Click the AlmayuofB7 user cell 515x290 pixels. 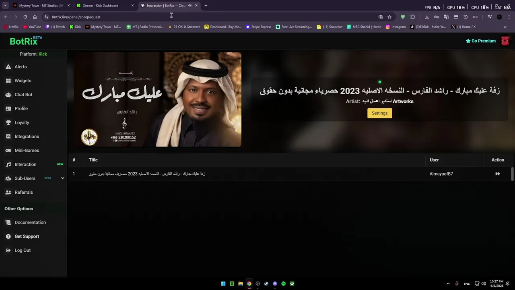441,174
